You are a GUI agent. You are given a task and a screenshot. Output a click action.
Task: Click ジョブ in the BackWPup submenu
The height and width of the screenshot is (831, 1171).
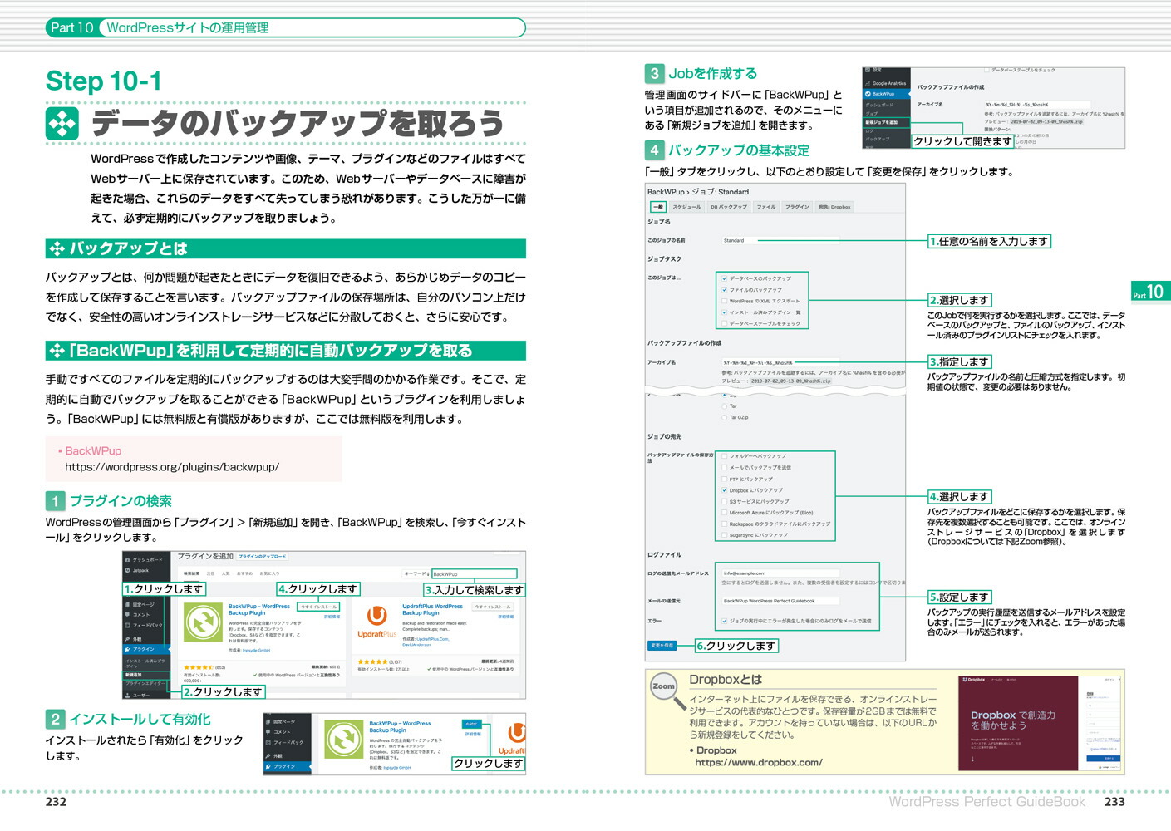point(872,114)
